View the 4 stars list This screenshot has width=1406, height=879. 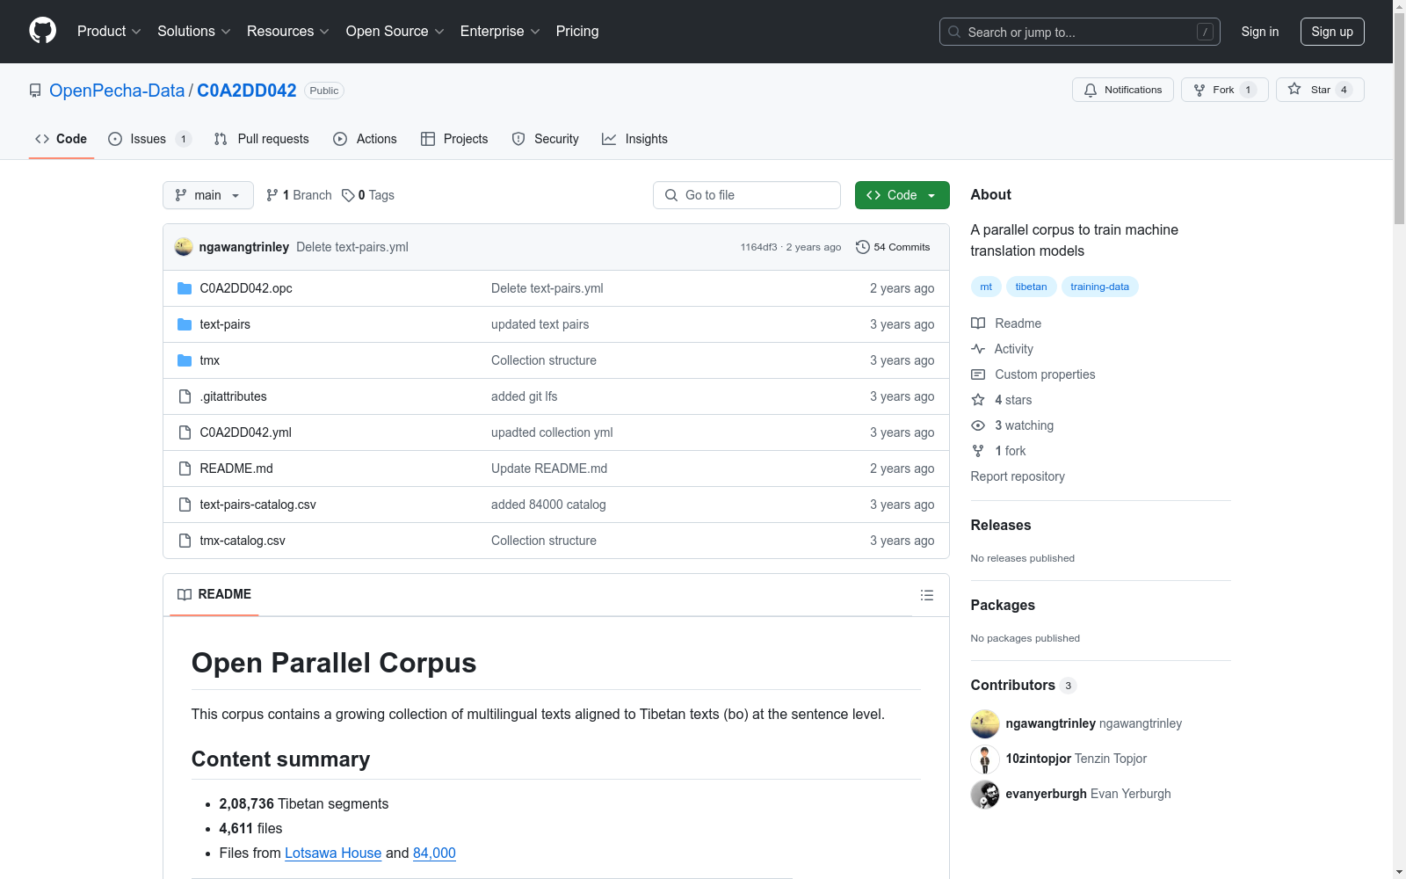pyautogui.click(x=1002, y=400)
